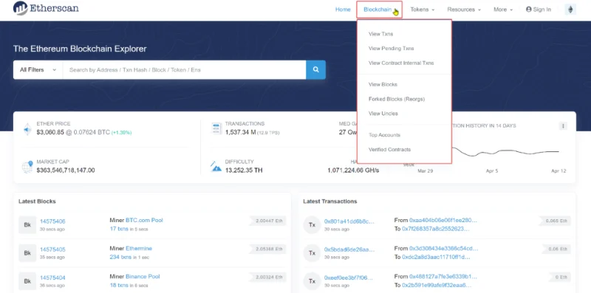Click the Difficulty gauge icon
The width and height of the screenshot is (591, 293).
pos(216,167)
